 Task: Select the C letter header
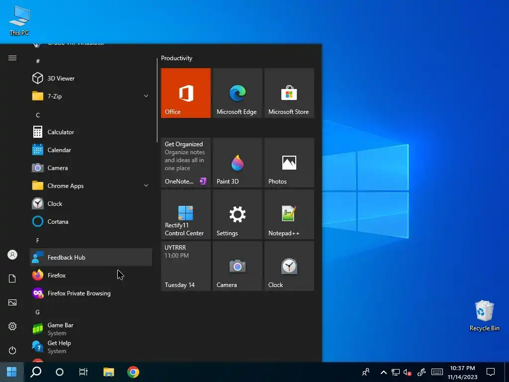point(38,115)
